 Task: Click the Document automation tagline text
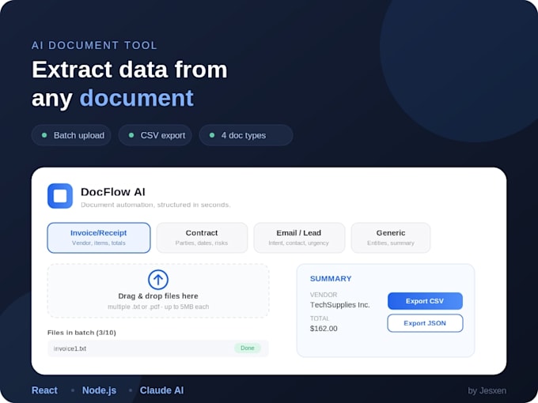155,205
